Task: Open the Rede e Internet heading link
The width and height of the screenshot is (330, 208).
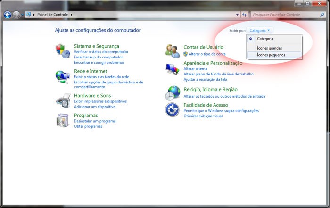Action: (x=91, y=71)
